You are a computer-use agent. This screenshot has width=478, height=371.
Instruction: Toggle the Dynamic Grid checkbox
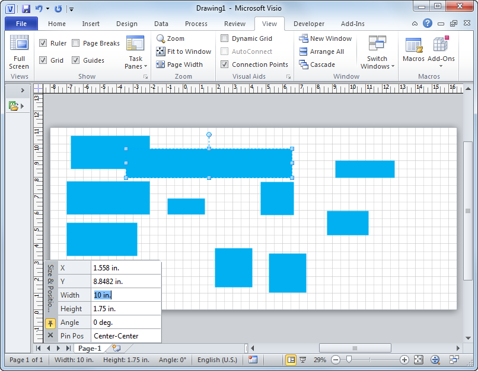[x=225, y=38]
